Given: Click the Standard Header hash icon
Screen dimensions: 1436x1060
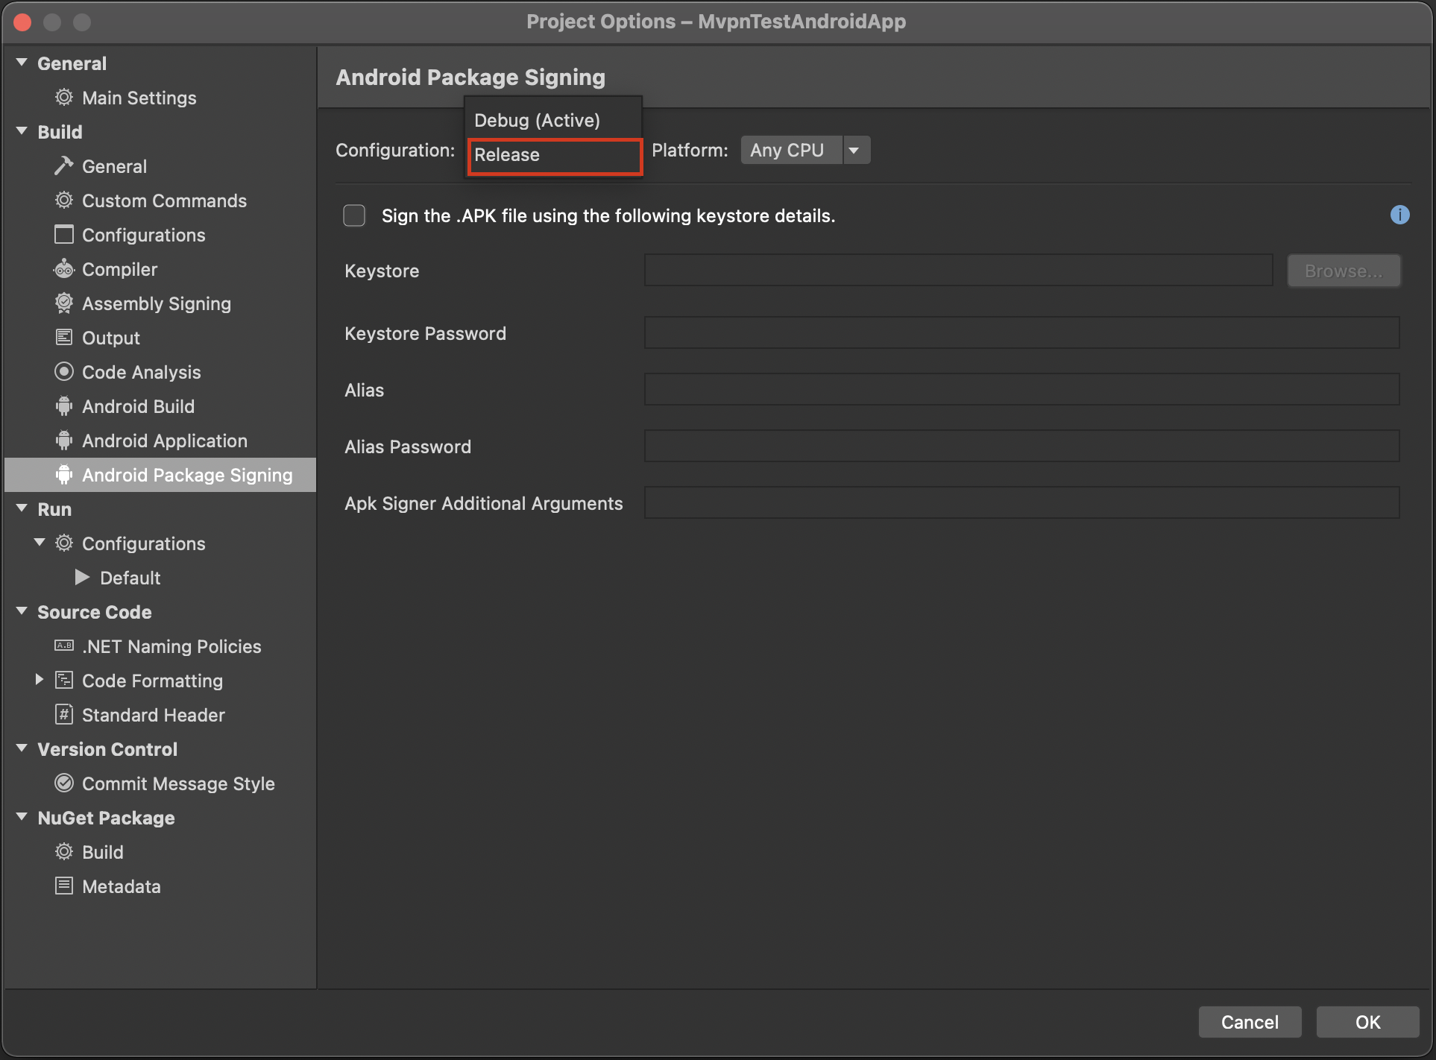Looking at the screenshot, I should [x=64, y=715].
